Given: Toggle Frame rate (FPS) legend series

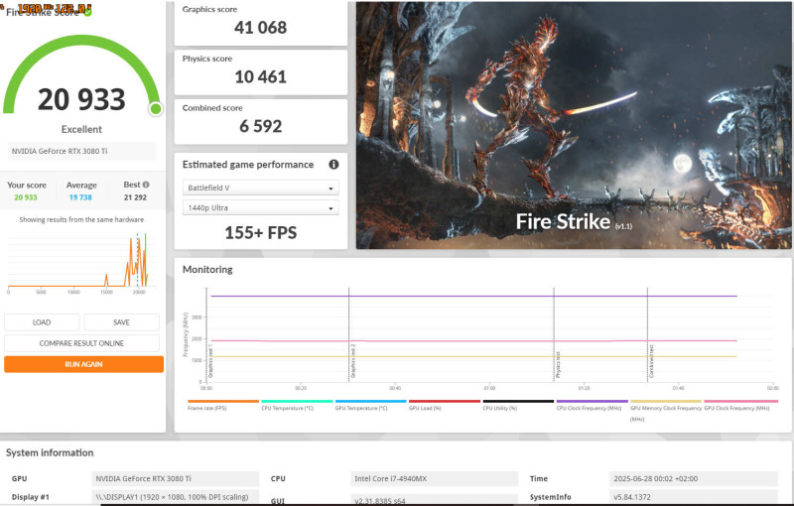Looking at the screenshot, I should 222,405.
